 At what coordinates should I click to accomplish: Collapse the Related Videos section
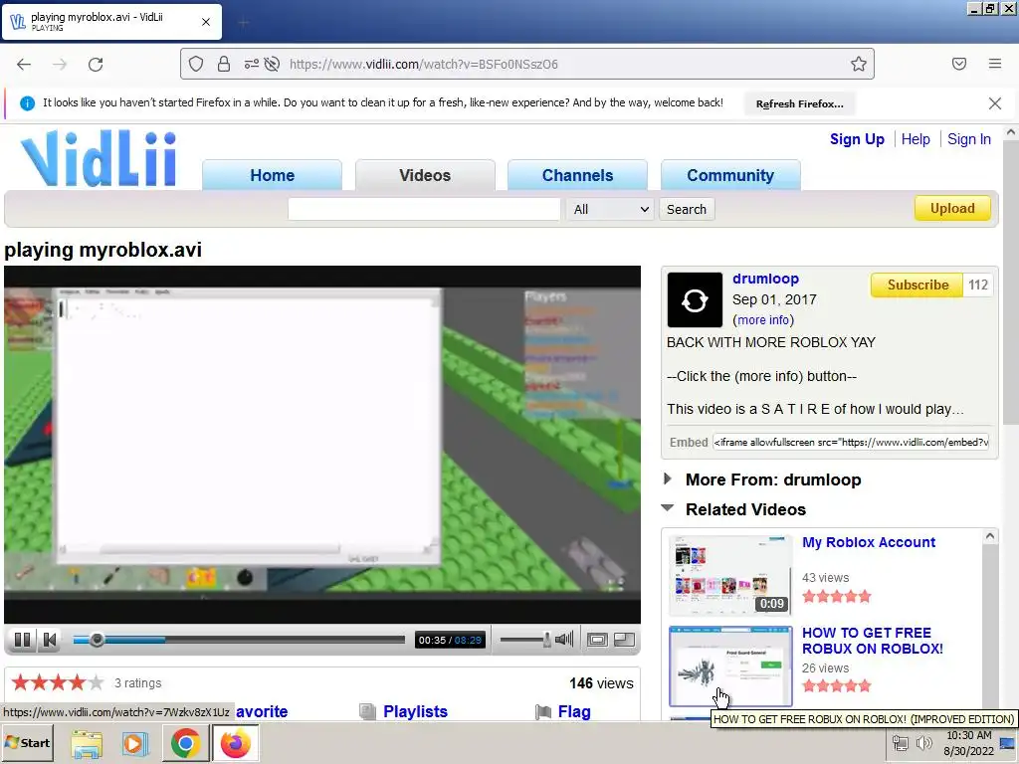(746, 510)
